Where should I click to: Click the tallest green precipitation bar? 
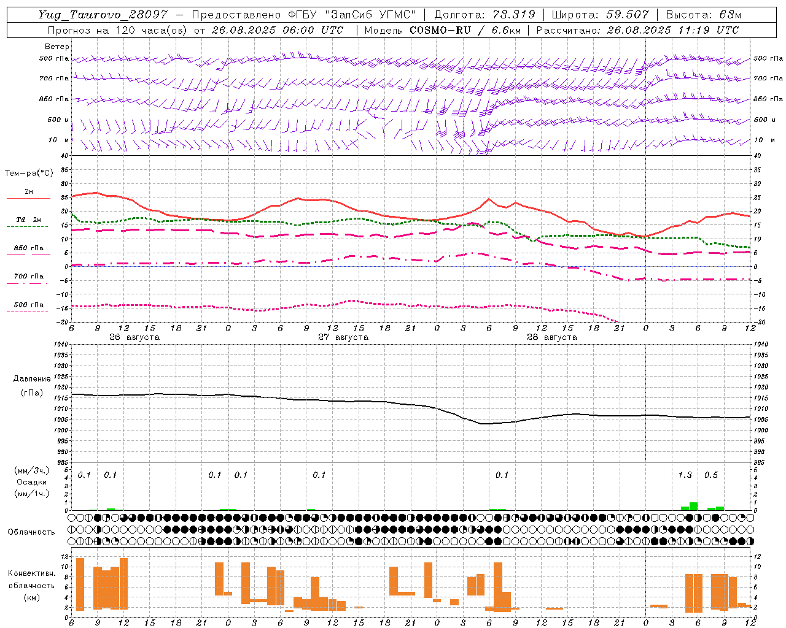693,507
